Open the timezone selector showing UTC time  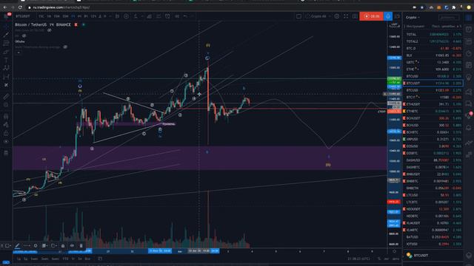358,259
